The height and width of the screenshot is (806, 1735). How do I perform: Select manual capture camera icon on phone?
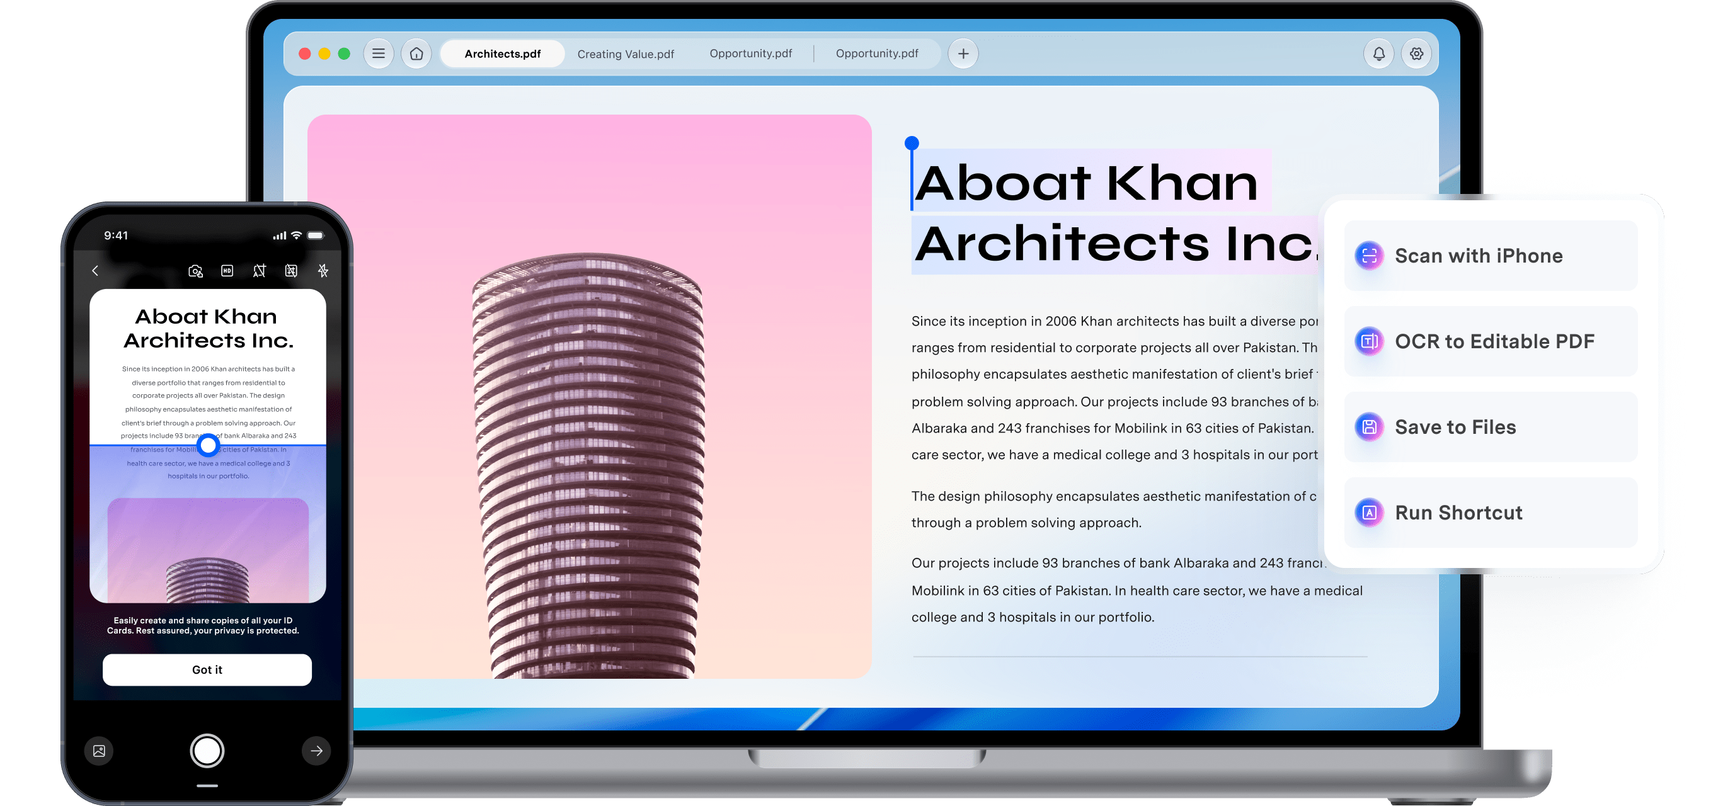coord(195,271)
